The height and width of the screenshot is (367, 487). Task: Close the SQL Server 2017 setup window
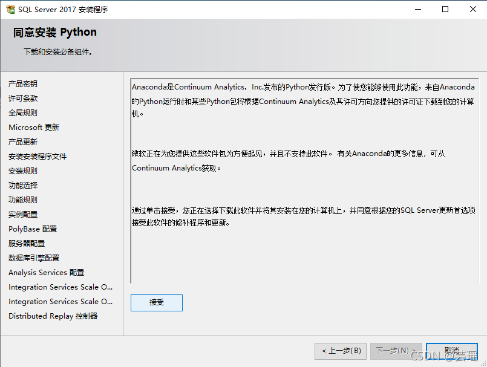[472, 9]
